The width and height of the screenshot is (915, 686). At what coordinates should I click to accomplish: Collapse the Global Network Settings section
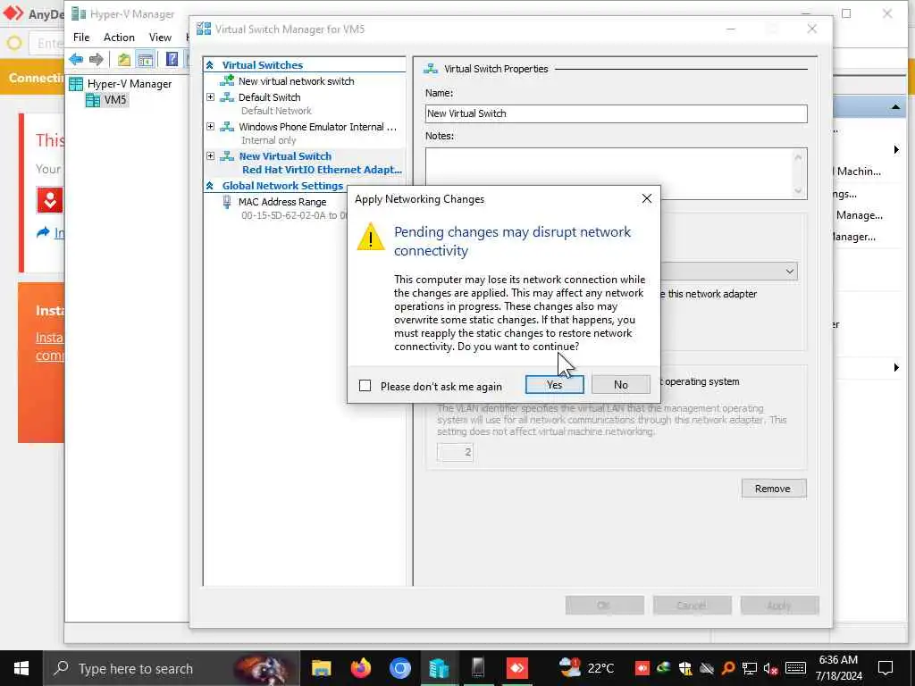pos(210,186)
